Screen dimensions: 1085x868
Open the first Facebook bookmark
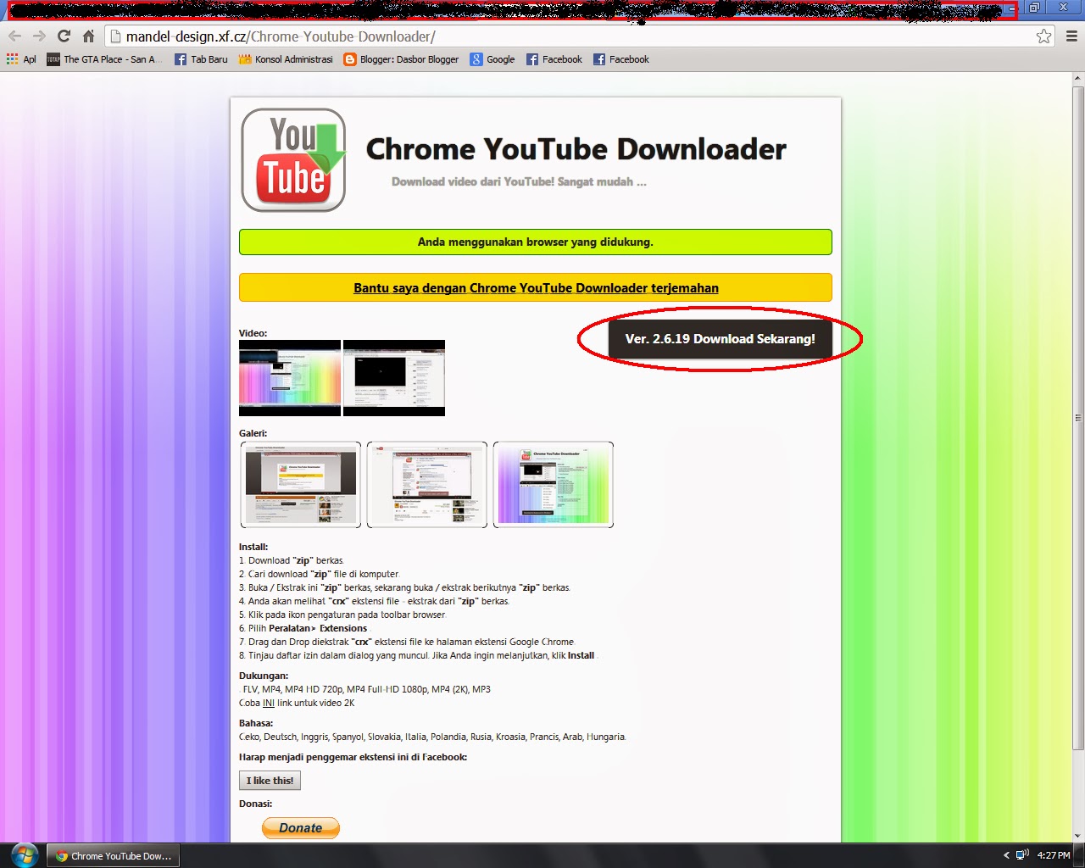554,59
